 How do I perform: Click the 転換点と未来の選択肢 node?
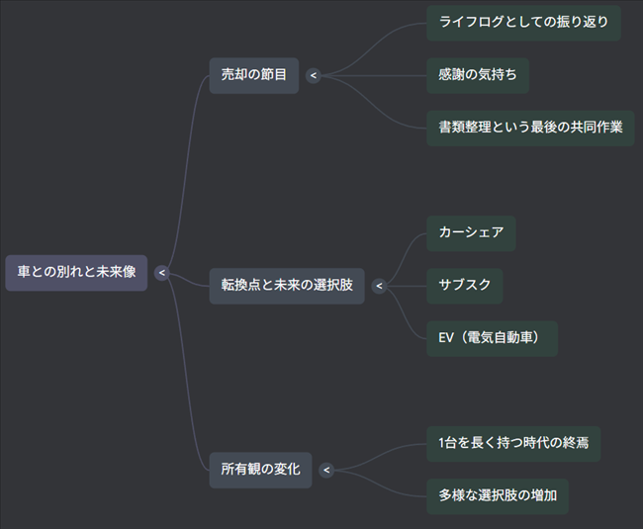pos(287,286)
